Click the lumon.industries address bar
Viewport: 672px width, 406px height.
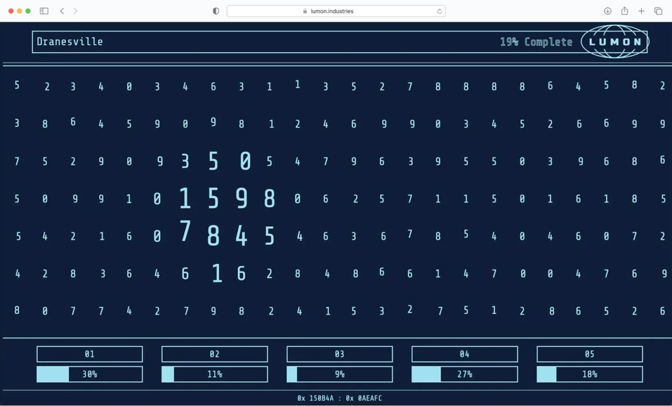[336, 11]
